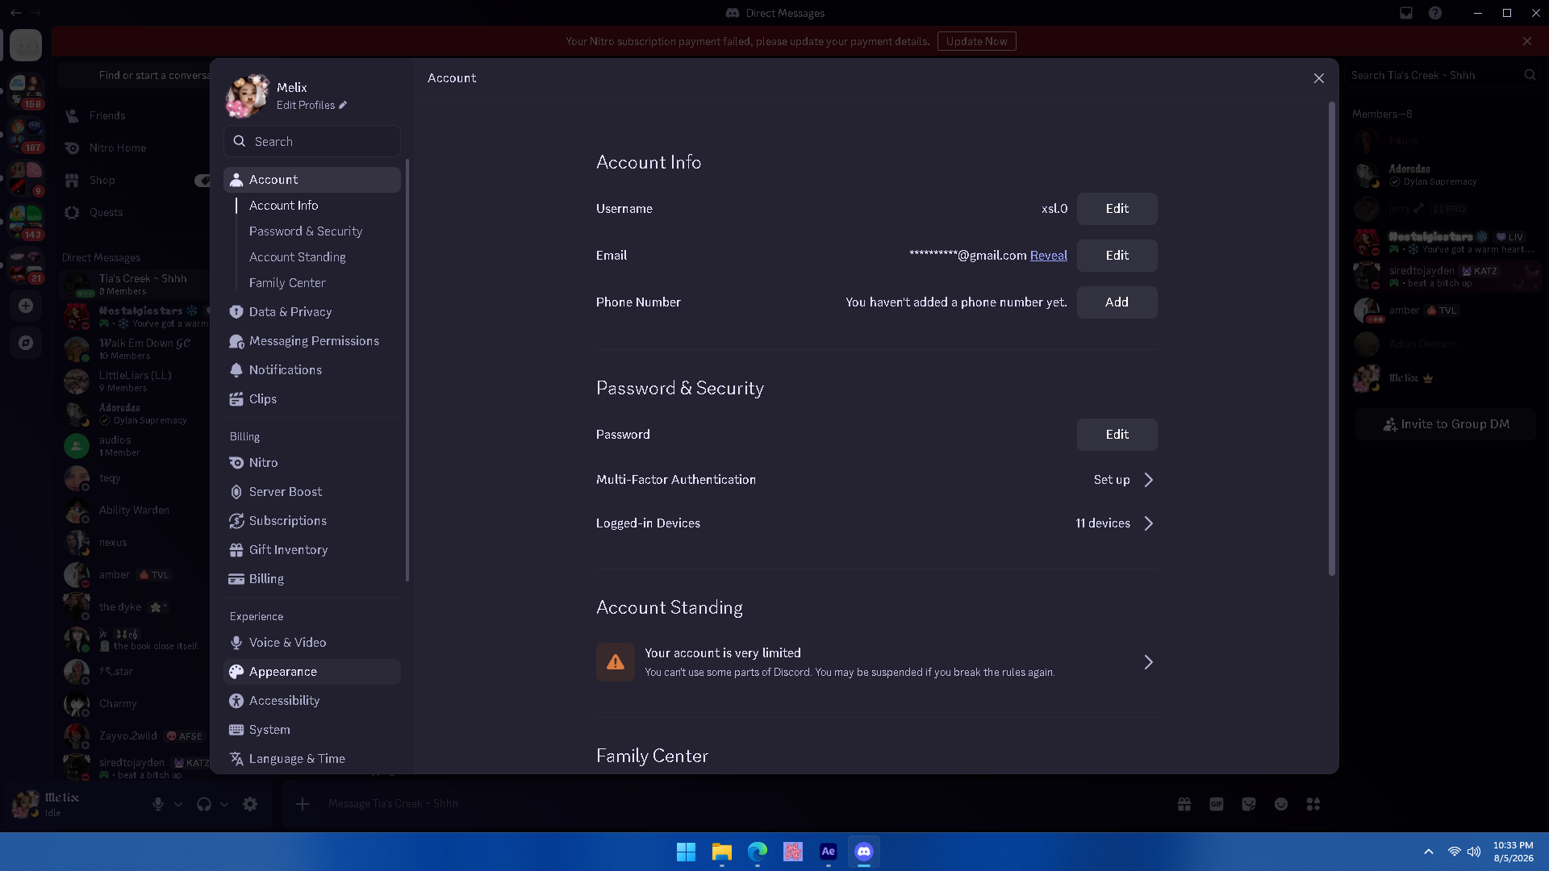
Task: Click the Notifications bell icon
Action: pyautogui.click(x=236, y=370)
